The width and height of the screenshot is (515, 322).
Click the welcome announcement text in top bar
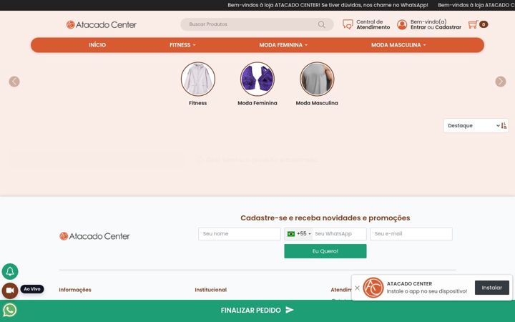(328, 5)
